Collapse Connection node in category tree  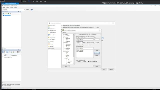pos(63,51)
